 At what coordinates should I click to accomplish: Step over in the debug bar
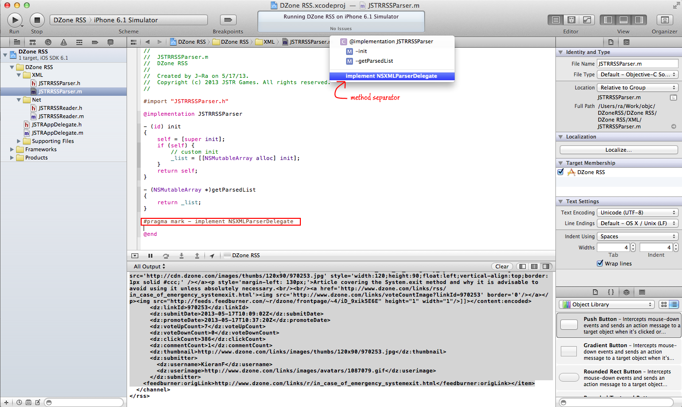point(166,255)
